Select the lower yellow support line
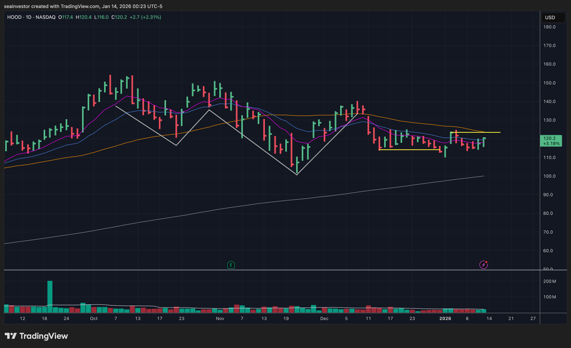The width and height of the screenshot is (571, 348). (x=409, y=150)
